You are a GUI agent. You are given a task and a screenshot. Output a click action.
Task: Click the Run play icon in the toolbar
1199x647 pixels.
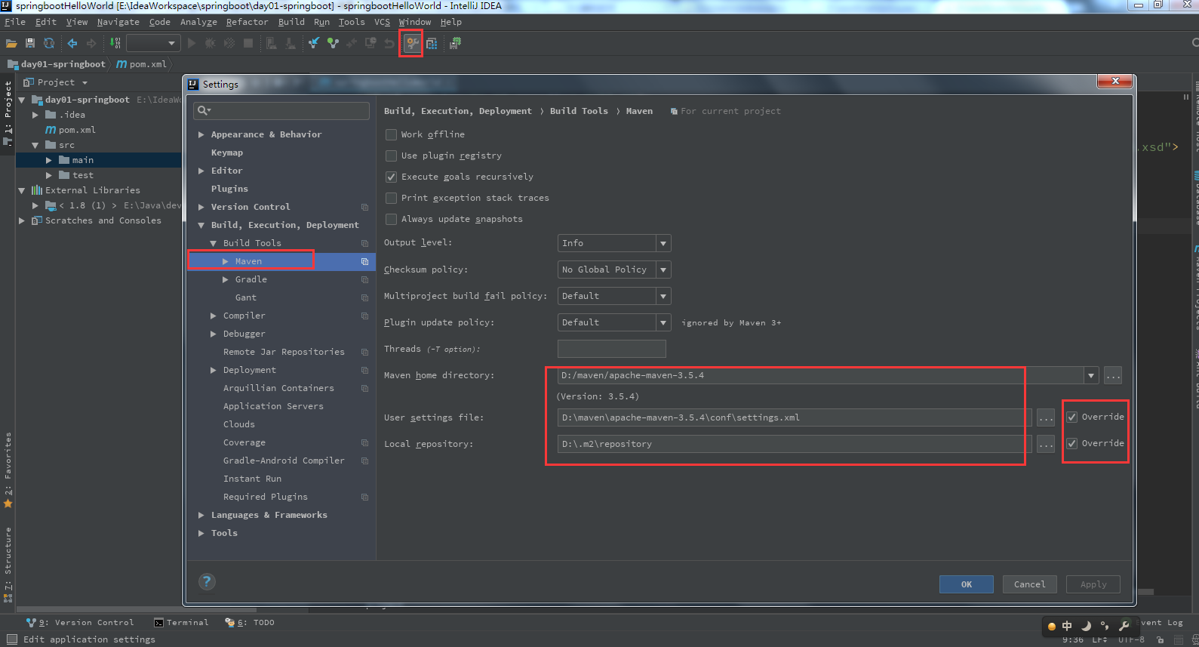[x=192, y=44]
